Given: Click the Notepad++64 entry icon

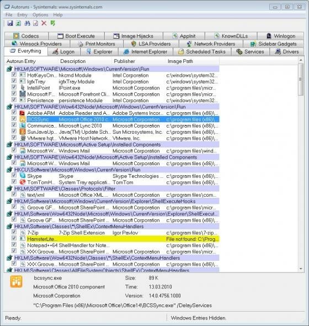Looking at the screenshot, I should click(x=22, y=245).
